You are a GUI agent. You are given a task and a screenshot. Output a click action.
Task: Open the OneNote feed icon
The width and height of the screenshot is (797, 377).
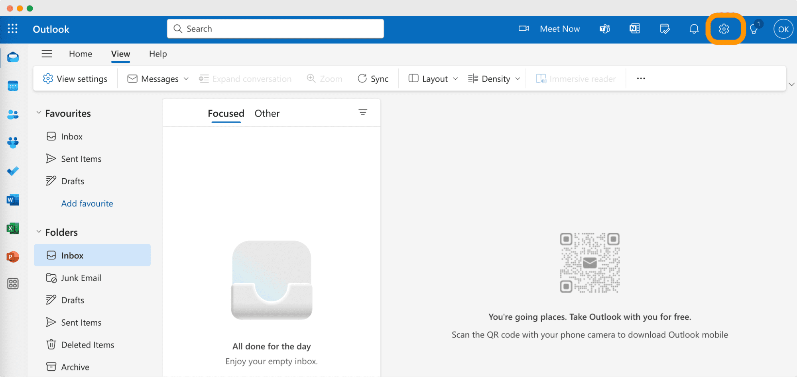click(x=635, y=29)
